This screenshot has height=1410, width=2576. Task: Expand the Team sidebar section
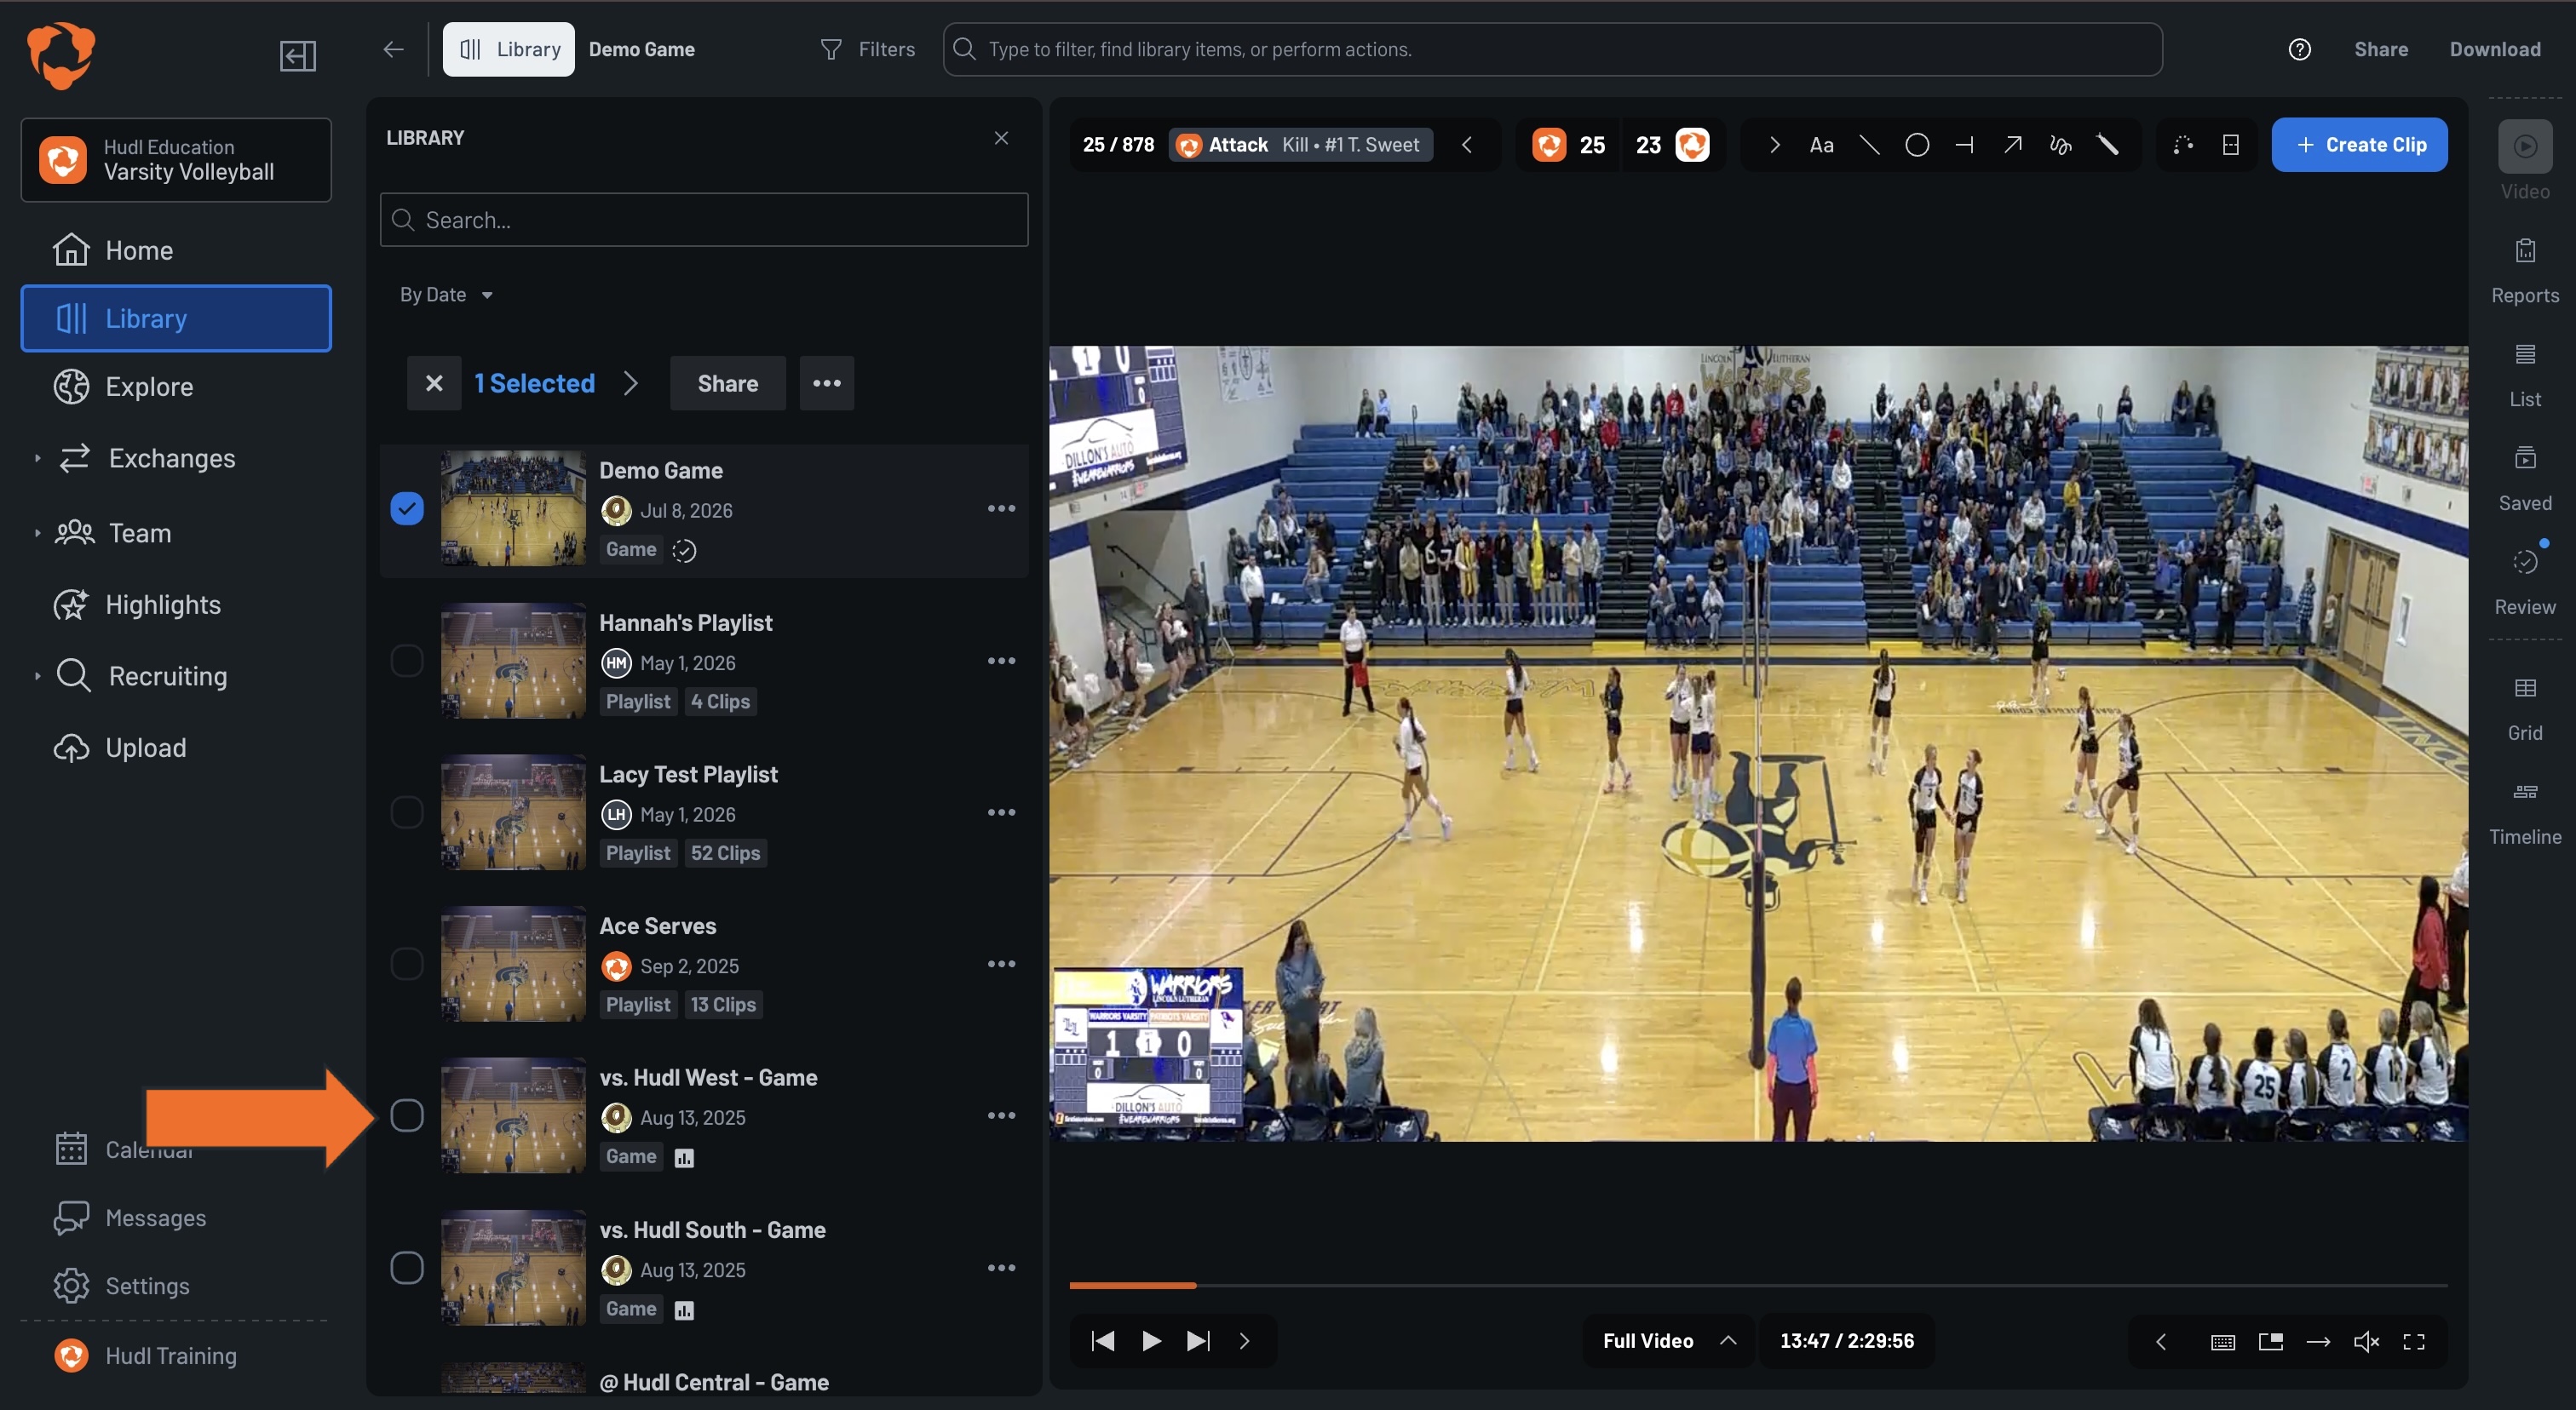click(x=37, y=534)
